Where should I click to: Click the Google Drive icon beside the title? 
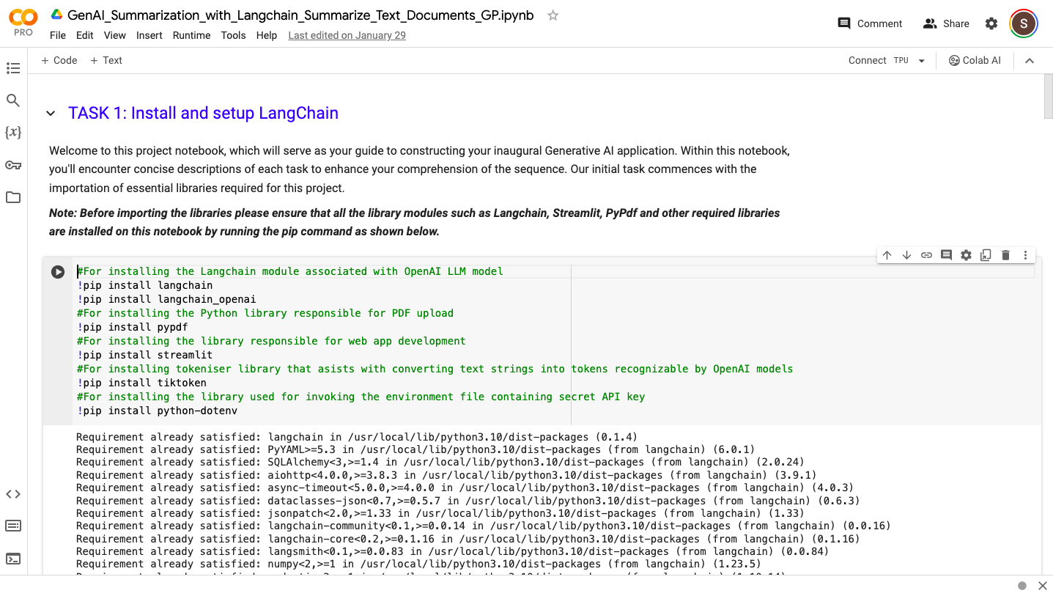tap(56, 15)
